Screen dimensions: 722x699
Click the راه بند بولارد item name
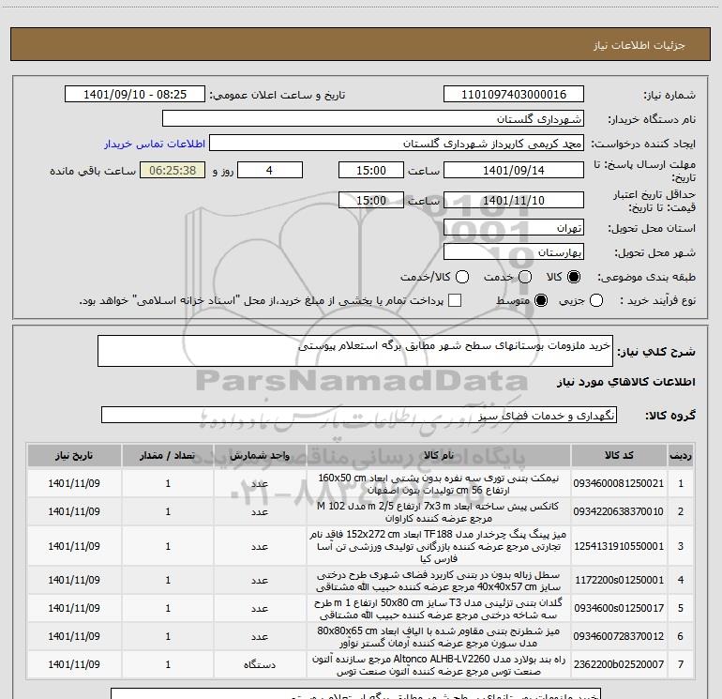click(439, 665)
